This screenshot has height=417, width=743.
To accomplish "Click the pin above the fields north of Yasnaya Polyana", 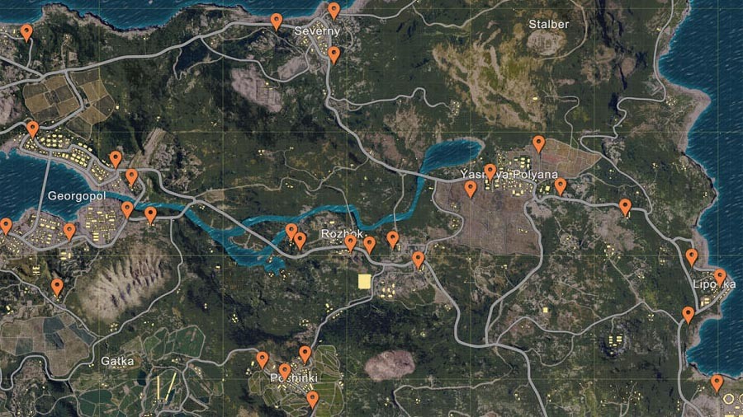I will [538, 144].
